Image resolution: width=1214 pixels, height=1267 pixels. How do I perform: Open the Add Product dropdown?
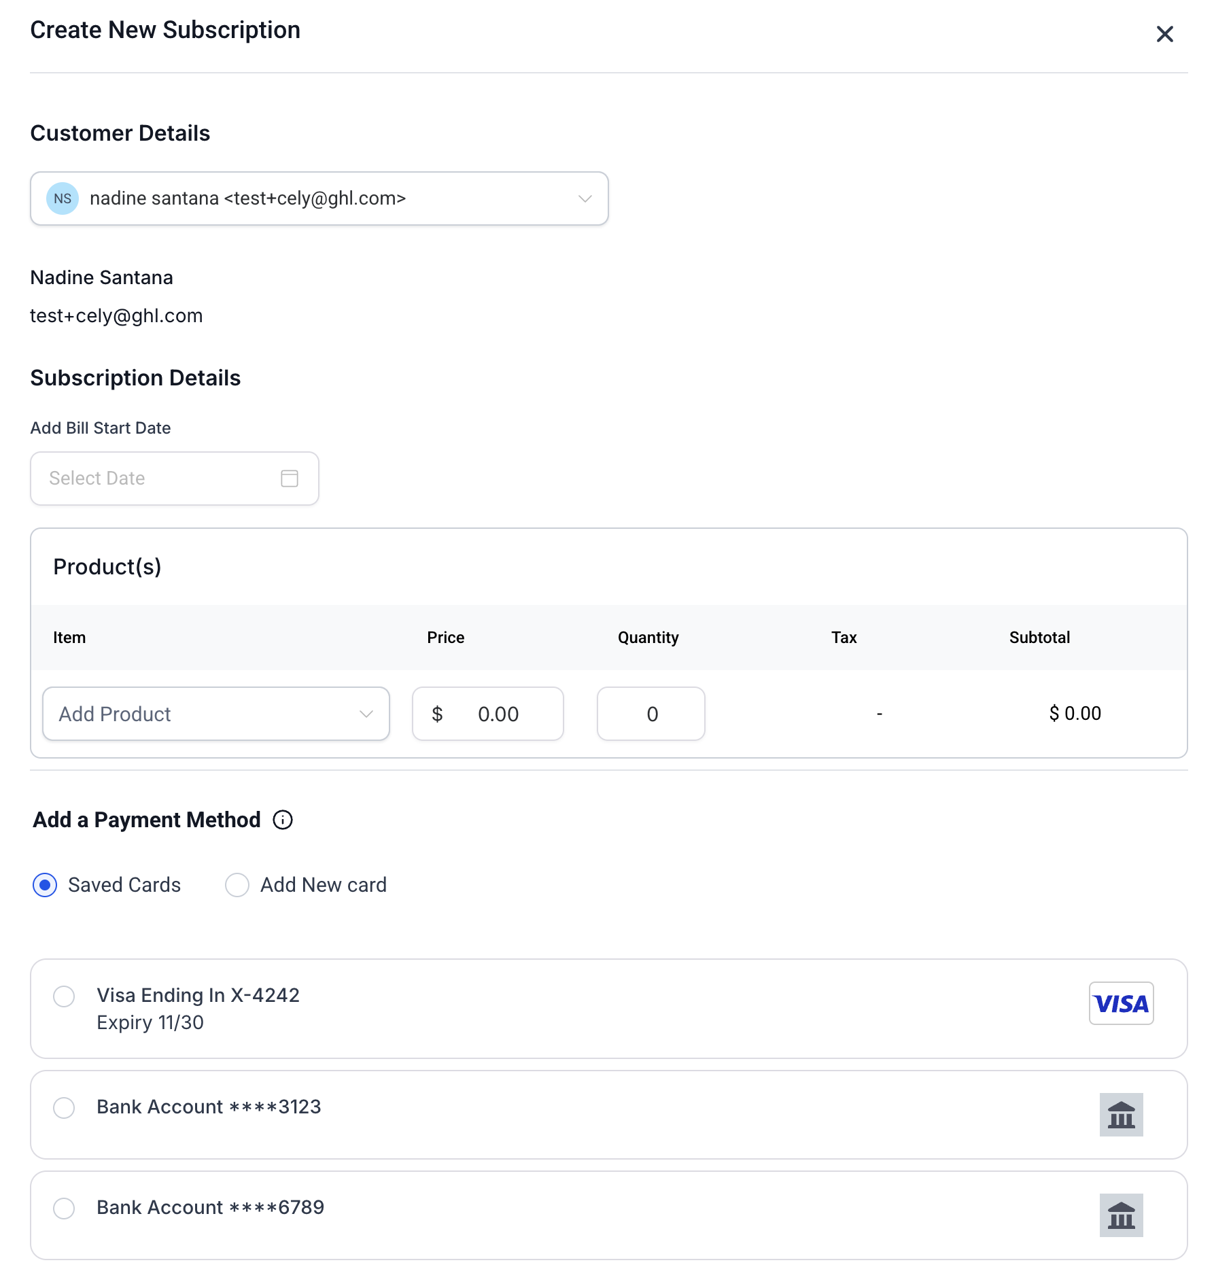(216, 714)
